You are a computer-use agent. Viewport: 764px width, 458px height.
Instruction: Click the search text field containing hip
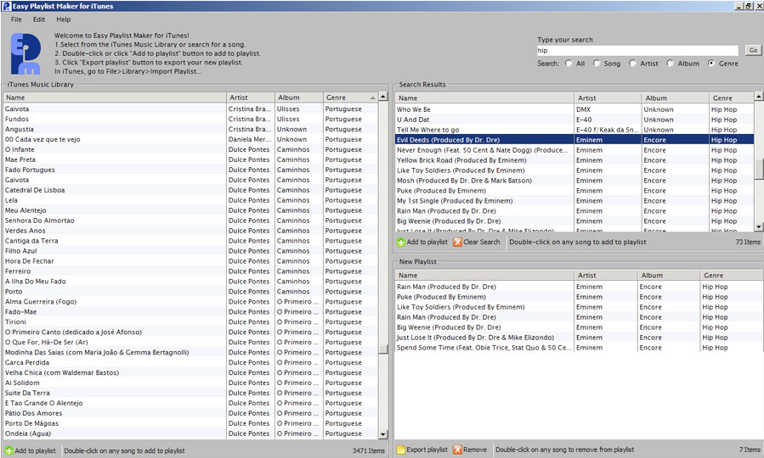click(x=637, y=51)
